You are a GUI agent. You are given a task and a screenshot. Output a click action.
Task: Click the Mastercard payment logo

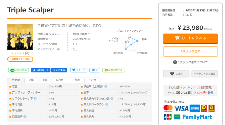pyautogui.click(x=168, y=108)
